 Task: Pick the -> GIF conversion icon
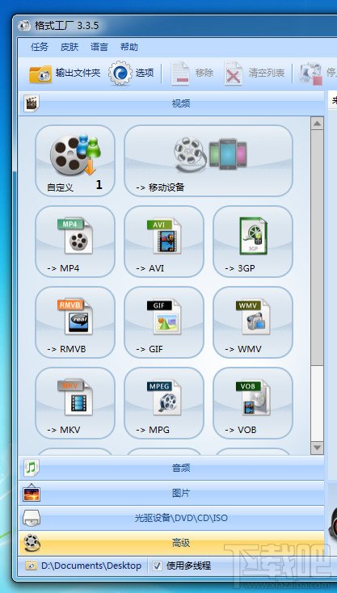pyautogui.click(x=164, y=322)
